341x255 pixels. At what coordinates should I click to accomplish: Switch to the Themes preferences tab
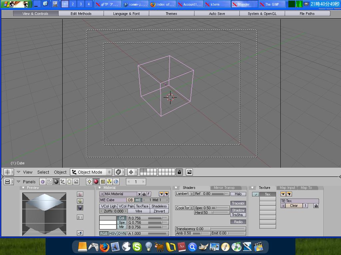coord(171,14)
